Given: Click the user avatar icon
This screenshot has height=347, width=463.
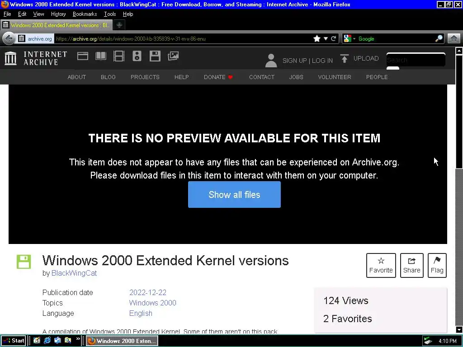Looking at the screenshot, I should 271,61.
